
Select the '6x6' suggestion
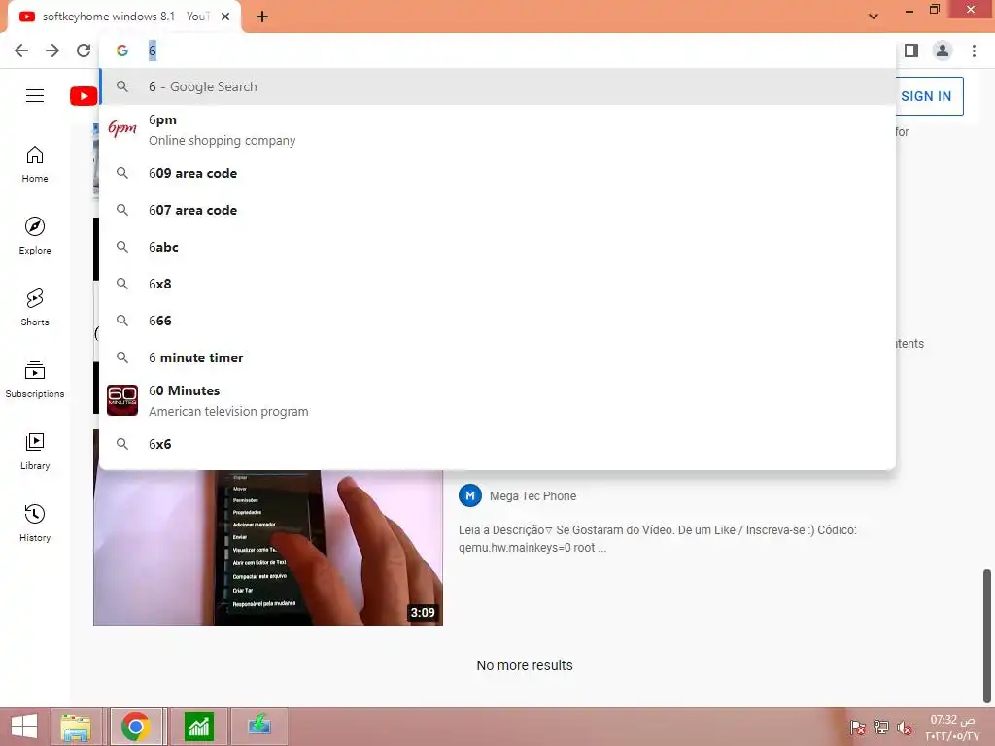coord(498,444)
